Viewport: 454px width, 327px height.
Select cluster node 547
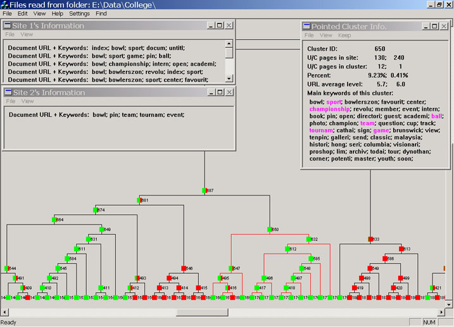[x=231, y=268]
